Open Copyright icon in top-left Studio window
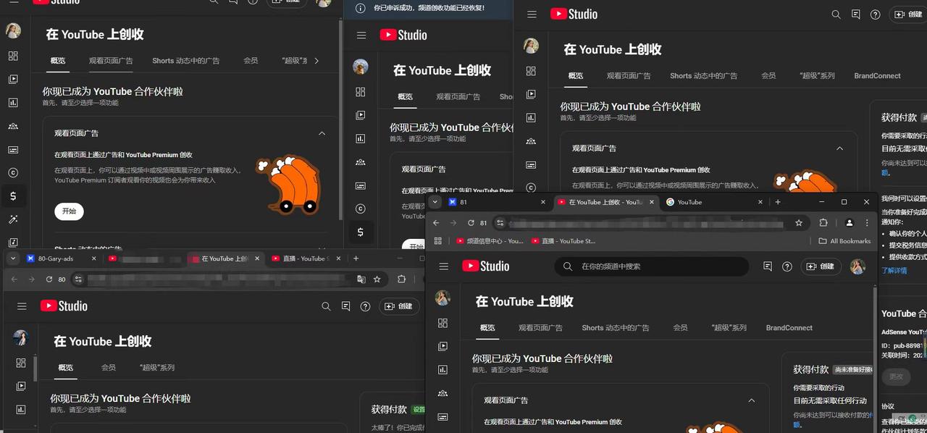The image size is (927, 433). coord(13,173)
